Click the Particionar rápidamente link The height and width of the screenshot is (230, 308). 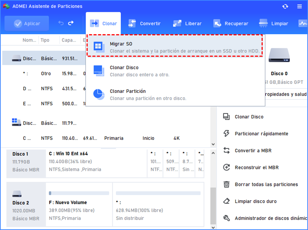click(261, 134)
